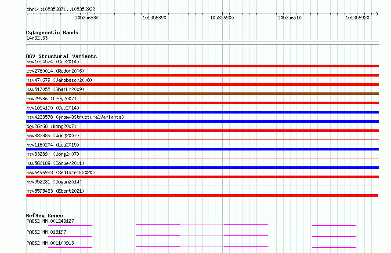Click the blue bar under nsv566189
The width and height of the screenshot is (391, 253).
[x=202, y=168]
